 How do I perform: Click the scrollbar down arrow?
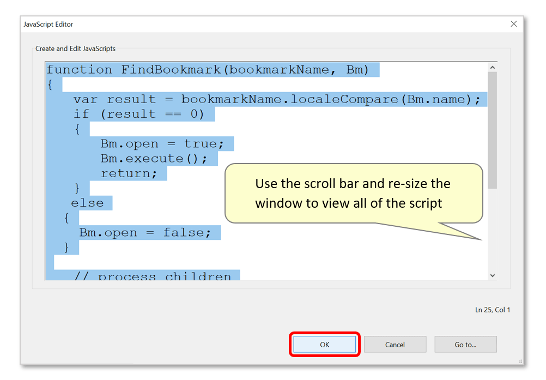[x=492, y=275]
